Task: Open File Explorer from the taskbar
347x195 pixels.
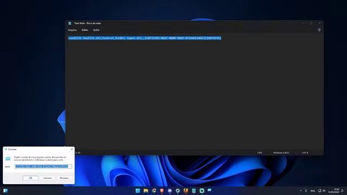Action: point(146,191)
